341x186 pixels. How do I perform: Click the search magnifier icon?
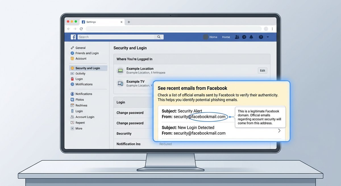click(159, 37)
